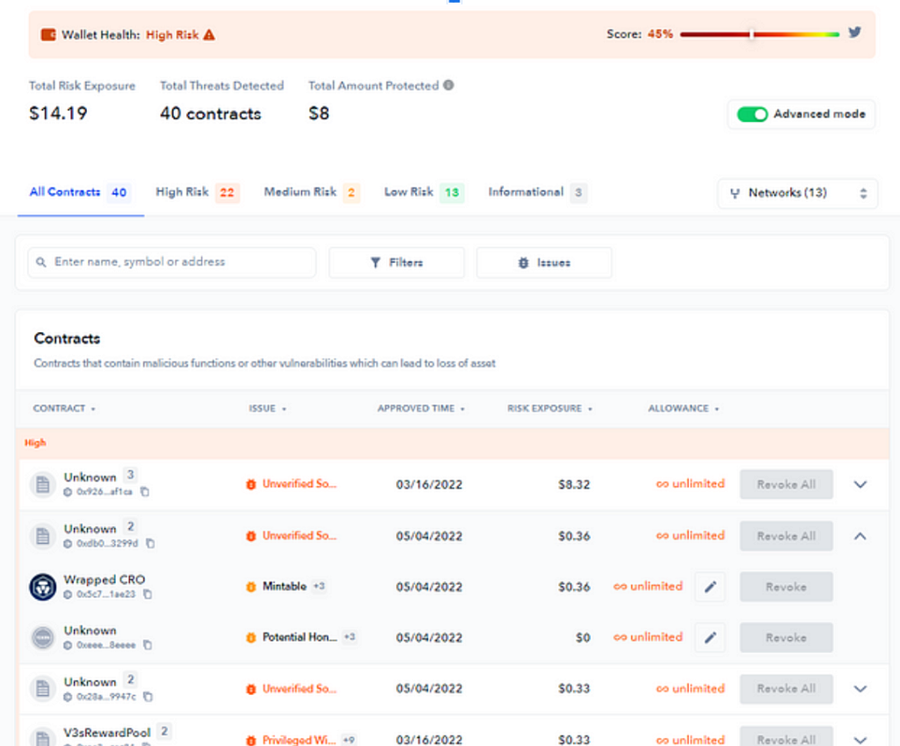This screenshot has height=746, width=900.
Task: Switch to the High Risk tab
Action: pos(198,192)
